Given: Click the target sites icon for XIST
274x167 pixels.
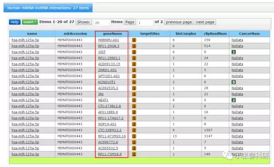Looking at the screenshot, I should pos(134,52).
